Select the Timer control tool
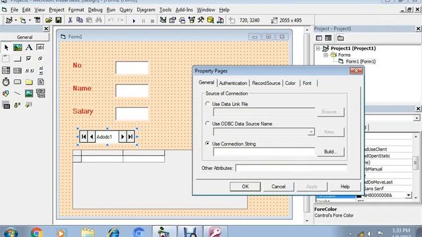Screen dimensions: 422x237 coord(6,82)
